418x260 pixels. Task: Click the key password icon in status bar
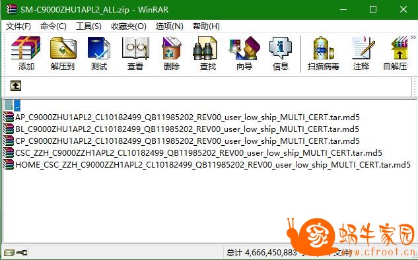tap(22, 252)
